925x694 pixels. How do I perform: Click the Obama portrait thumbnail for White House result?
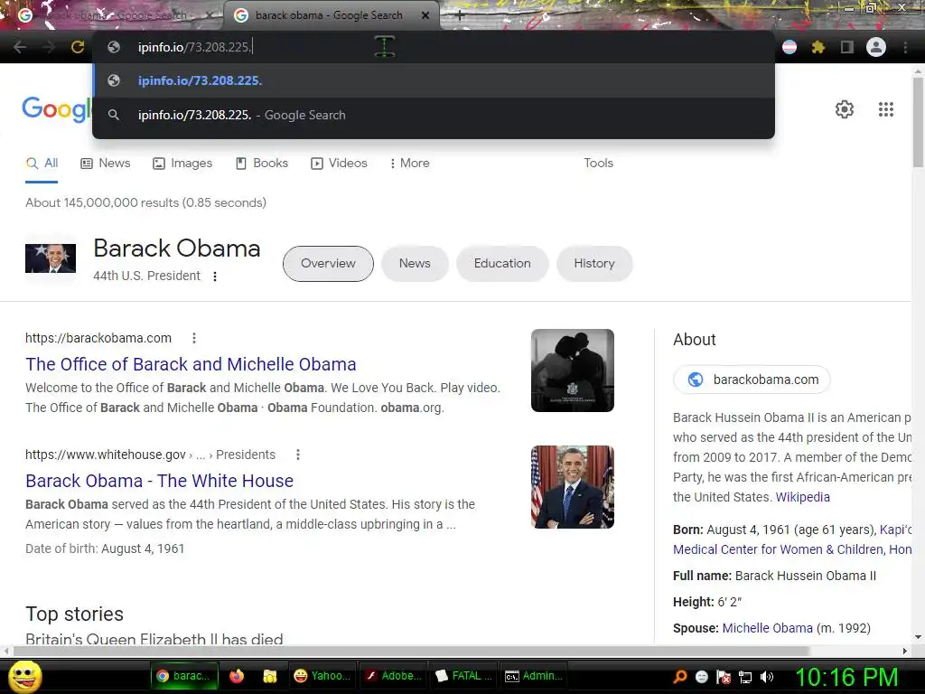coord(572,486)
